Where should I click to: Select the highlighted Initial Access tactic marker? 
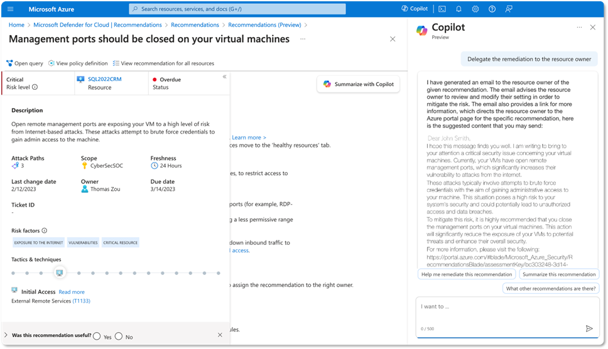pyautogui.click(x=59, y=273)
